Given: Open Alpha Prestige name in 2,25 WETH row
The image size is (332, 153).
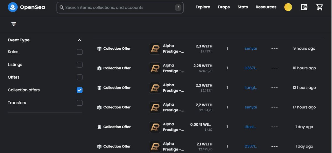Looking at the screenshot, I should pyautogui.click(x=173, y=68).
